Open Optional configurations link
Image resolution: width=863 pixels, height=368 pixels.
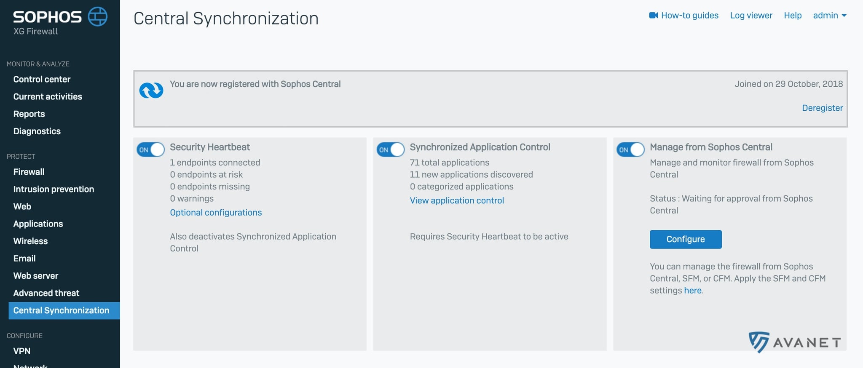point(216,212)
